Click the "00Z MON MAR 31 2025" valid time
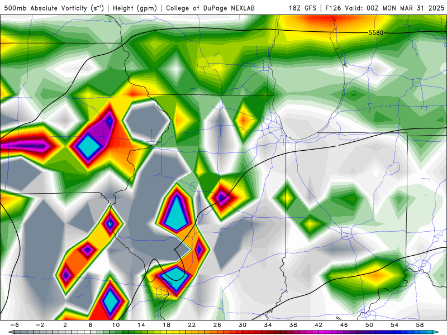This screenshot has height=335, width=447. [406, 8]
